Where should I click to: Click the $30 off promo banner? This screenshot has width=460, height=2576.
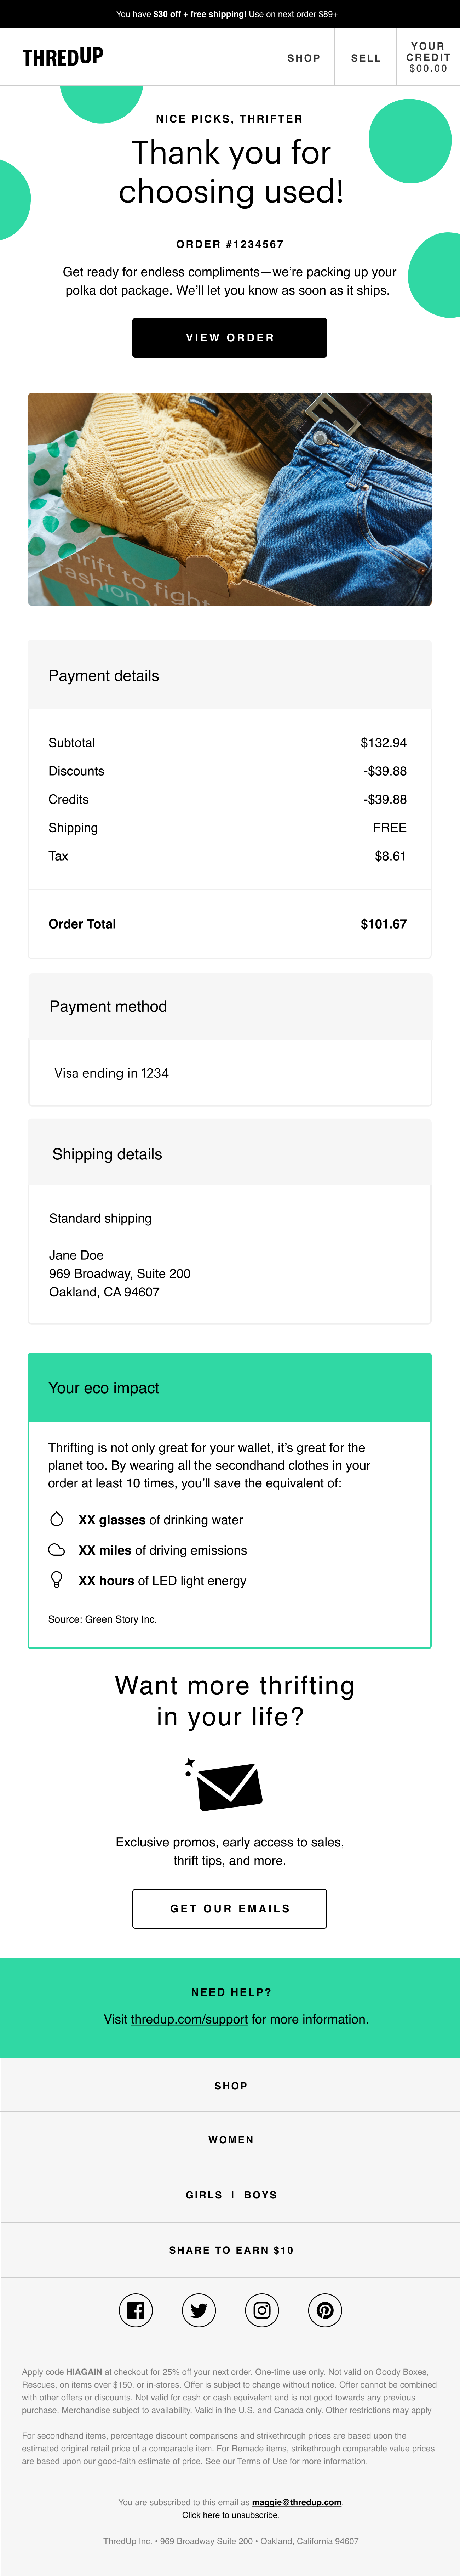point(230,14)
